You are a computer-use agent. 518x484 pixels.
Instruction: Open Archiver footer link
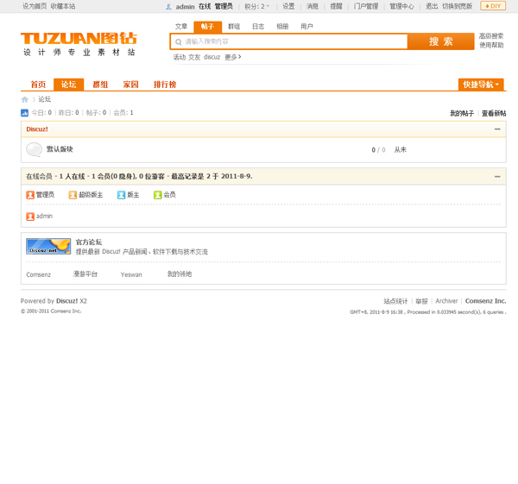click(446, 301)
